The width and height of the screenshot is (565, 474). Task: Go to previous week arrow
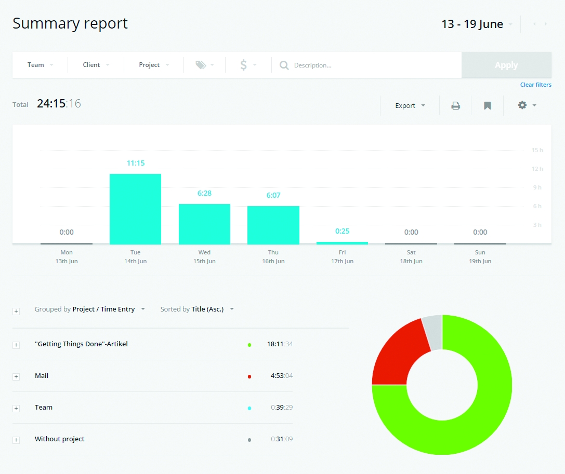point(534,24)
